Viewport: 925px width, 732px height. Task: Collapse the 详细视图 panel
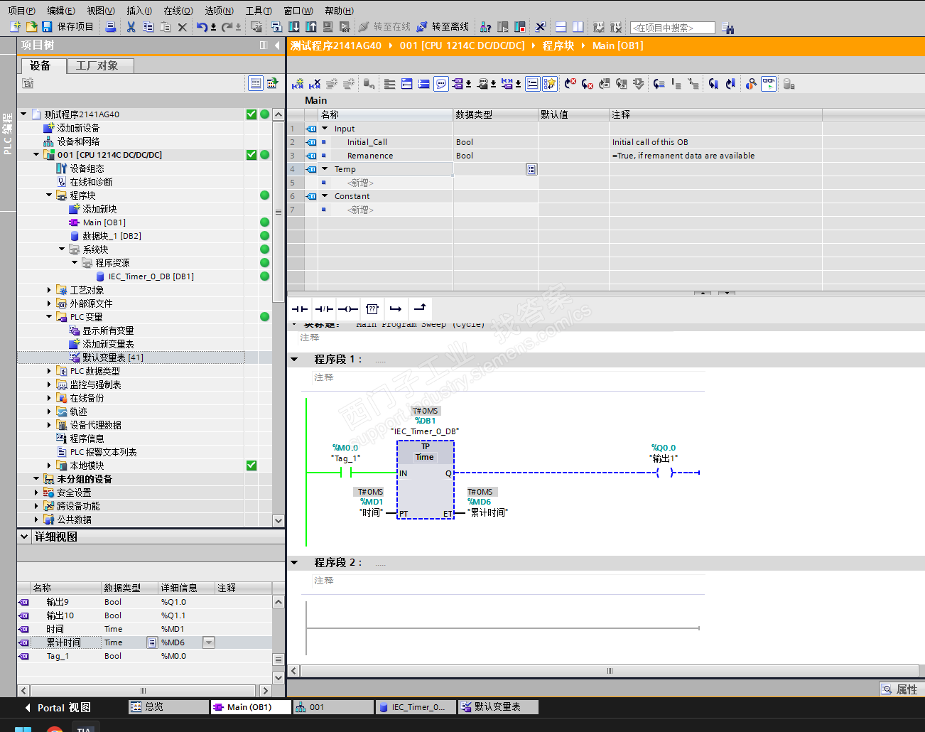point(25,537)
